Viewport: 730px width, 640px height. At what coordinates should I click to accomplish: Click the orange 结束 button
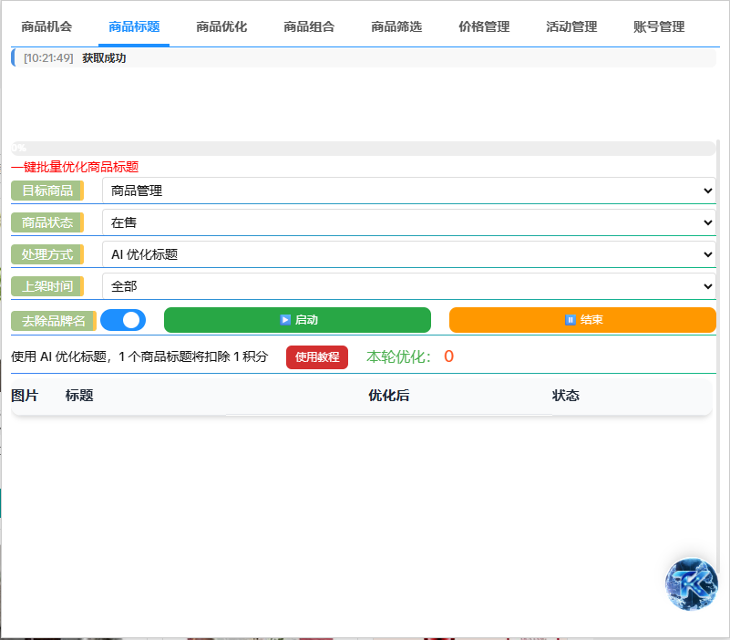click(582, 320)
